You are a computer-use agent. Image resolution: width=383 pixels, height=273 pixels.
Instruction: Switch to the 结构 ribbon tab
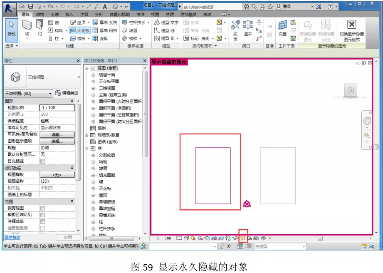(40, 15)
